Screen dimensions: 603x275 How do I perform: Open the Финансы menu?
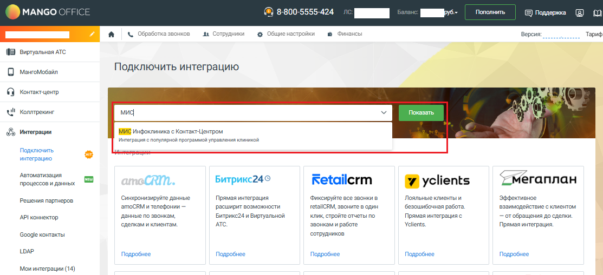(x=345, y=33)
